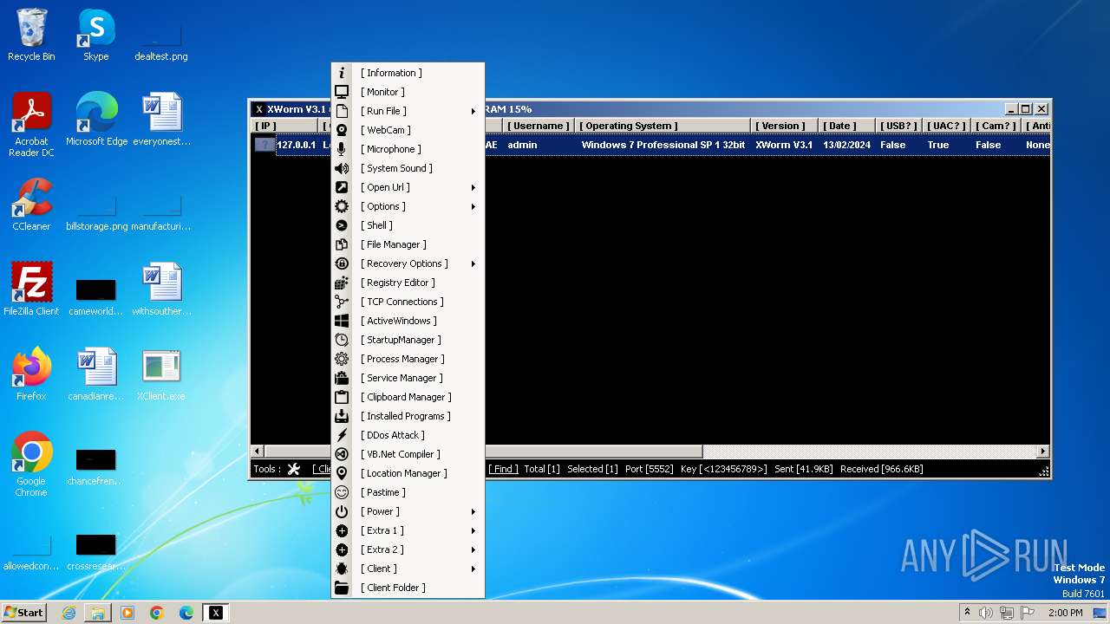The width and height of the screenshot is (1110, 624).
Task: Expand the Open Url submenu arrow
Action: point(473,187)
